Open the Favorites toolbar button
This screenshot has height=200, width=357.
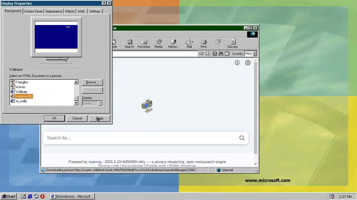pos(144,44)
